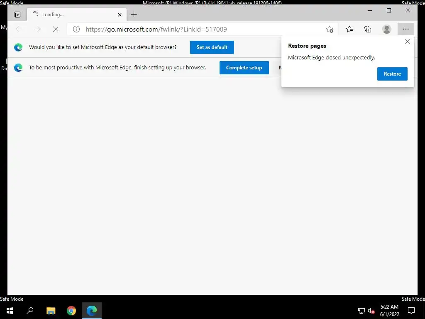The height and width of the screenshot is (319, 425).
Task: Open the tab actions menu icon
Action: pos(17,15)
